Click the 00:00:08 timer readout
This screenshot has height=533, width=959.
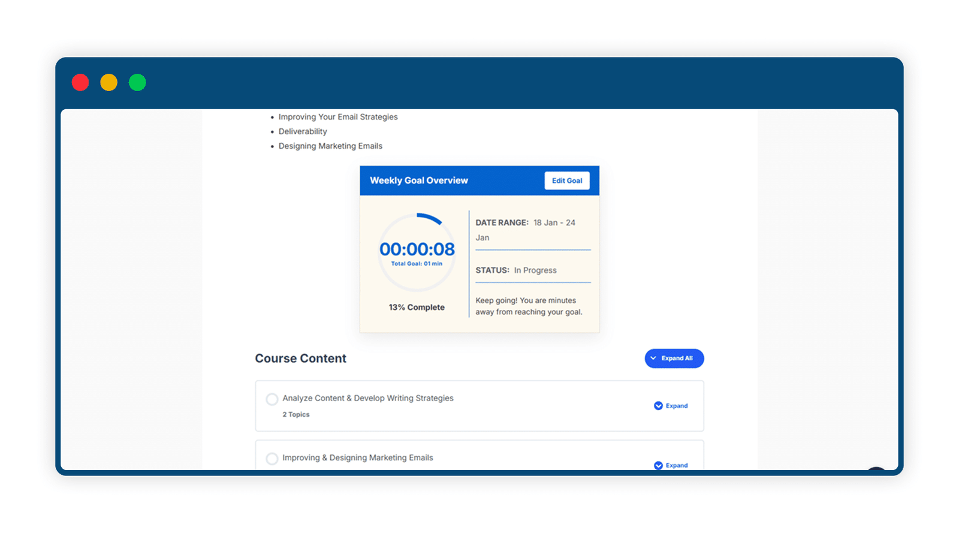417,249
